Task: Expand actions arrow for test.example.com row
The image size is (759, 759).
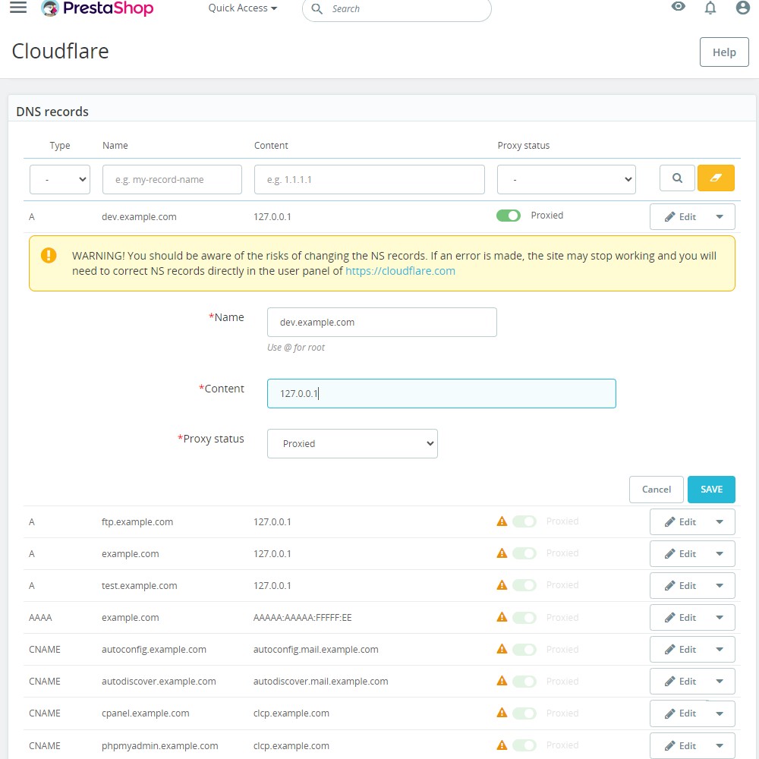Action: 720,586
